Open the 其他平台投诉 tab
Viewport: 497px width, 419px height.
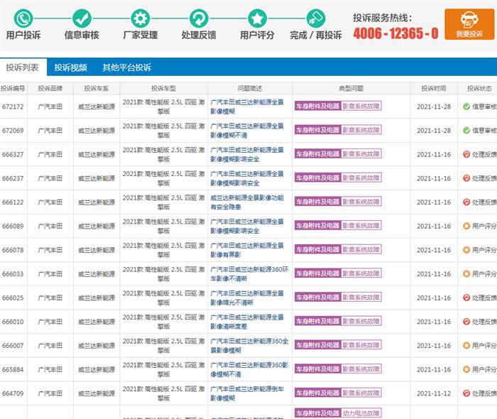127,67
